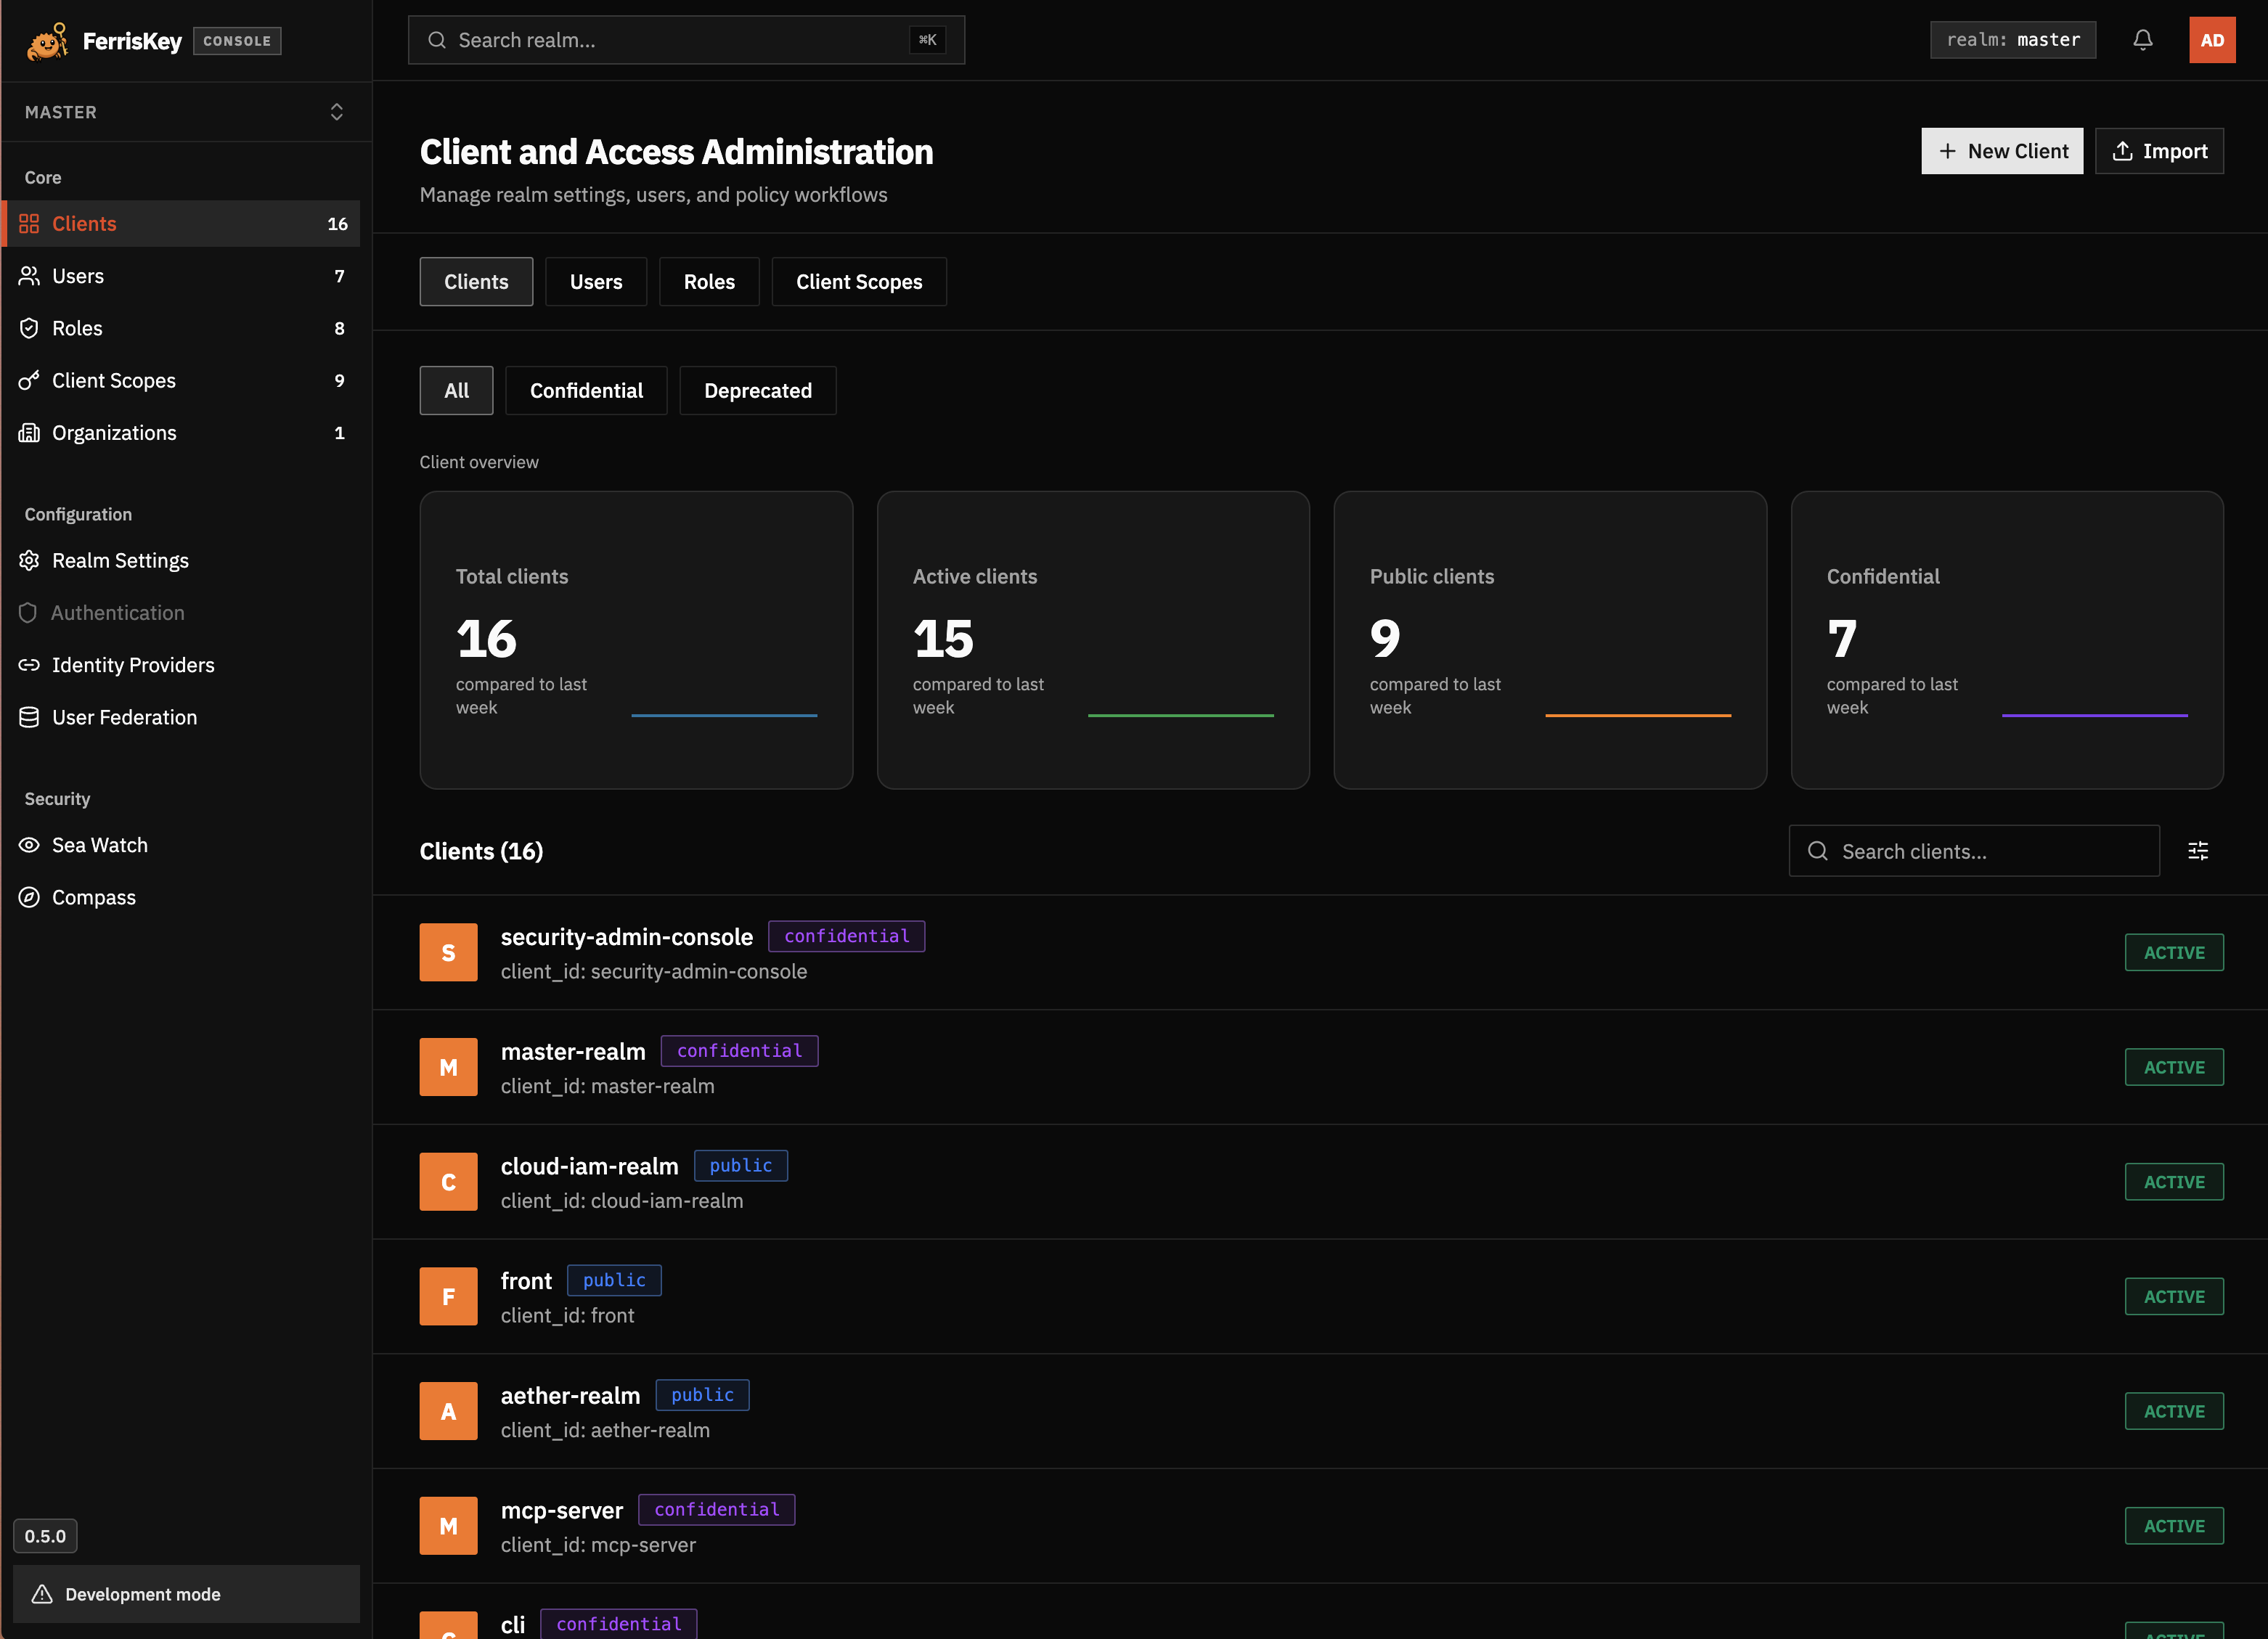The width and height of the screenshot is (2268, 1639).
Task: Click the search clients magnifier icon
Action: (x=1818, y=851)
